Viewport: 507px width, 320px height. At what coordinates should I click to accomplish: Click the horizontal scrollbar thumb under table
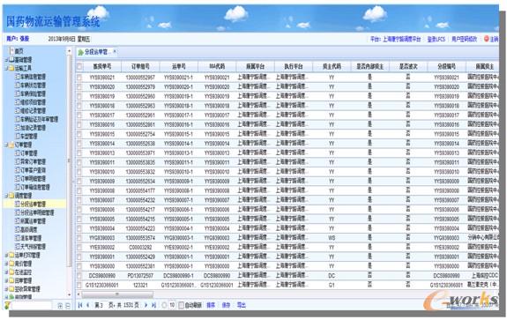point(117,294)
